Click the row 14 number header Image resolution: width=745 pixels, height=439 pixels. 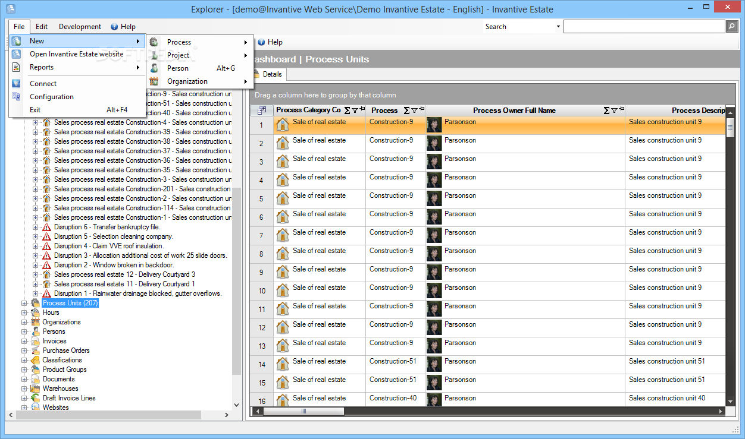click(x=262, y=364)
